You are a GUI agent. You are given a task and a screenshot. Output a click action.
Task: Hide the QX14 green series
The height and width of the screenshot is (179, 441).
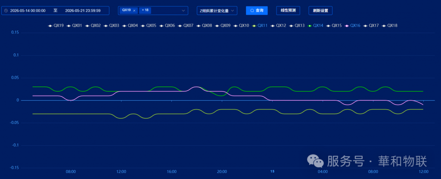315,25
